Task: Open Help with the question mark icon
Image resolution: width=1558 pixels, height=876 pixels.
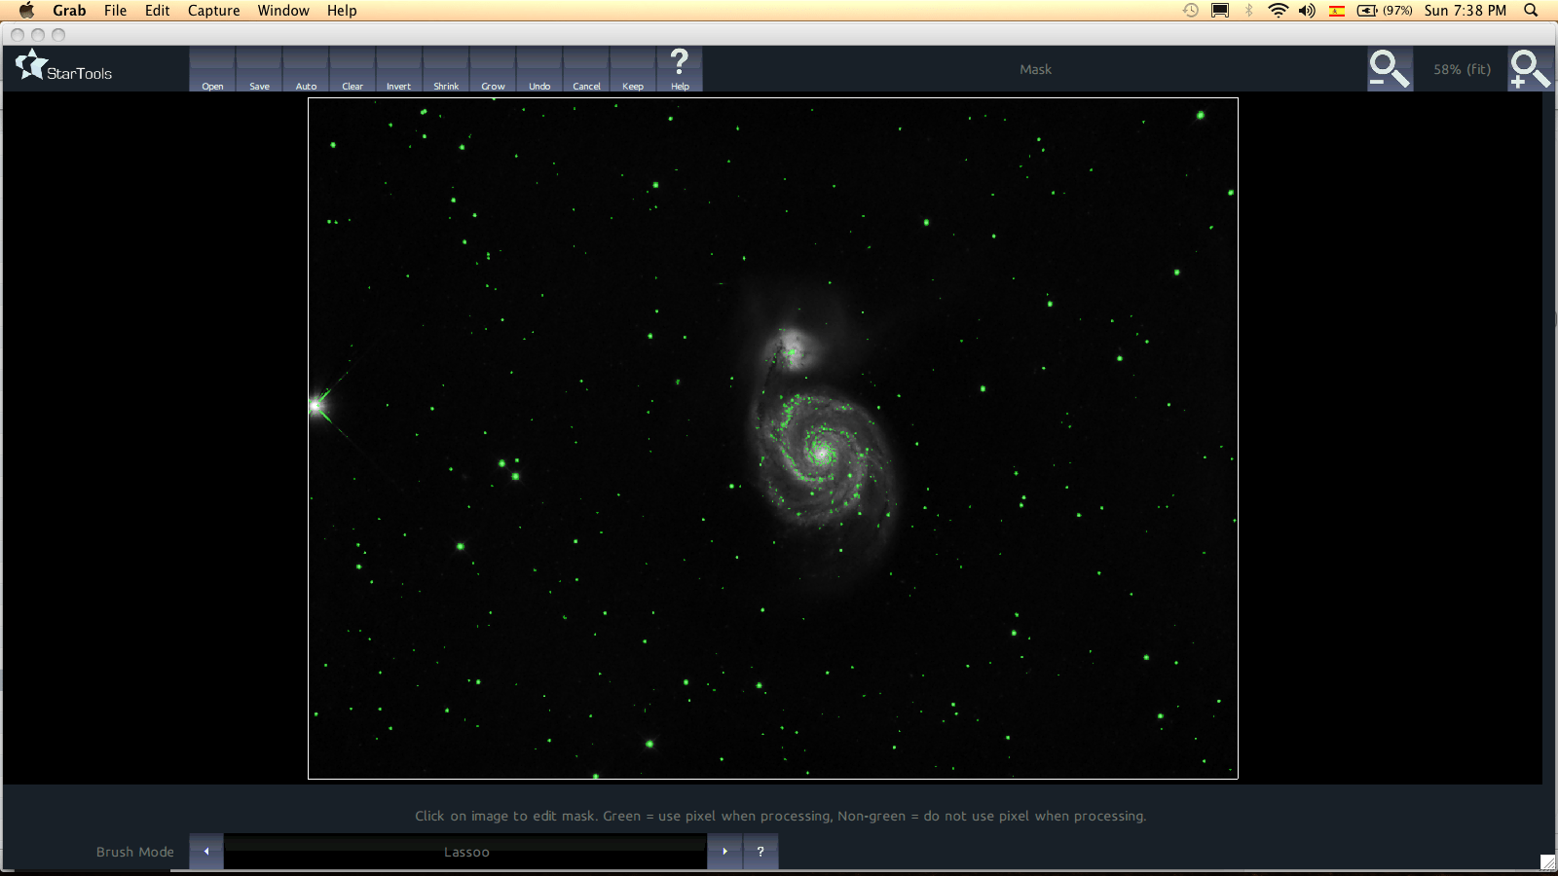Action: 680,69
